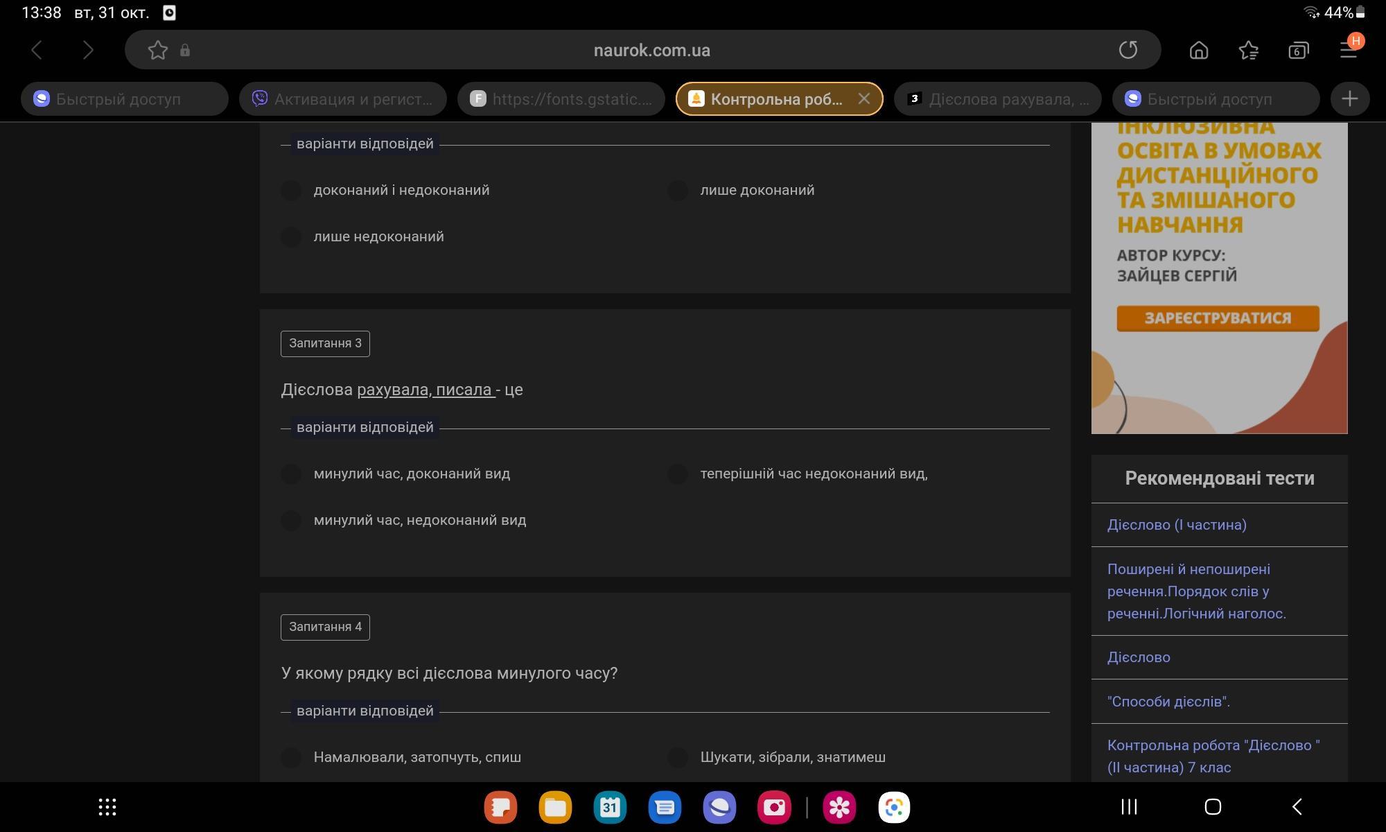Image resolution: width=1386 pixels, height=832 pixels.
Task: Select answer "минулий час, недоконаний вид"
Action: click(x=291, y=521)
